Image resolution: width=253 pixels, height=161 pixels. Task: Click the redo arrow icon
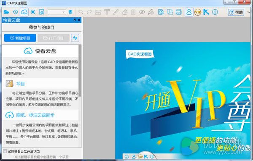tap(89, 12)
